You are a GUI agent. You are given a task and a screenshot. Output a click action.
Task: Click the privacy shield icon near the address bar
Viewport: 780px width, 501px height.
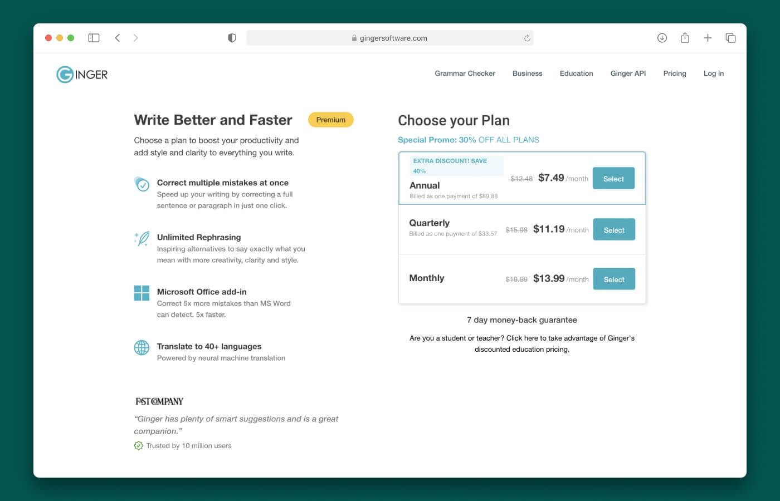pos(231,38)
